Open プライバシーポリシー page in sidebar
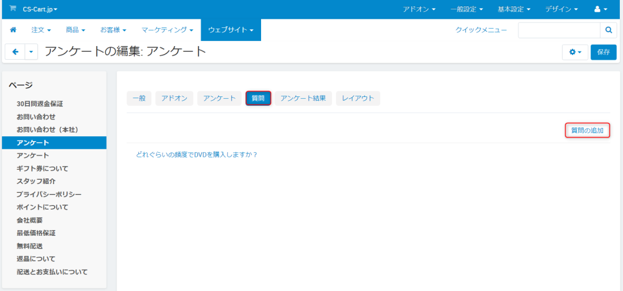Viewport: 623px width, 291px height. (49, 194)
